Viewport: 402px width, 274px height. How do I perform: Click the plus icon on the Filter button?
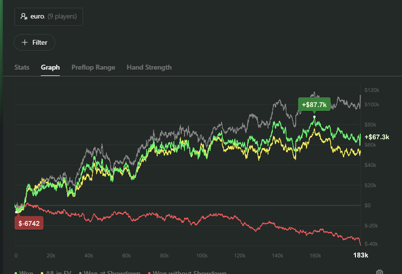click(x=25, y=43)
